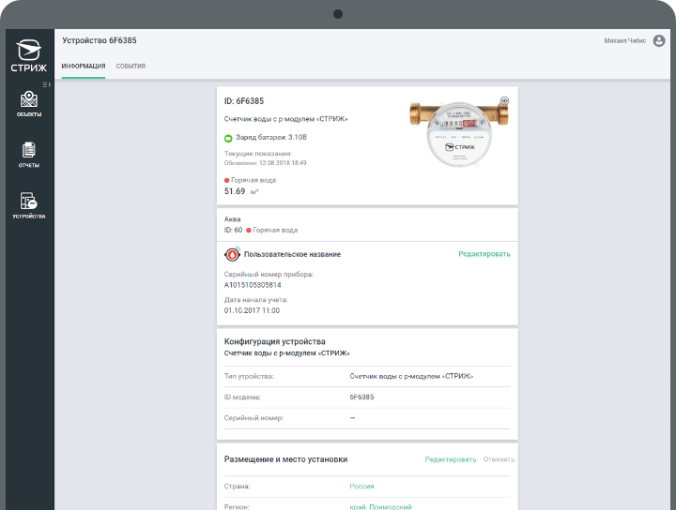Image resolution: width=676 pixels, height=510 pixels.
Task: Click the water meter product image
Action: pyautogui.click(x=459, y=133)
